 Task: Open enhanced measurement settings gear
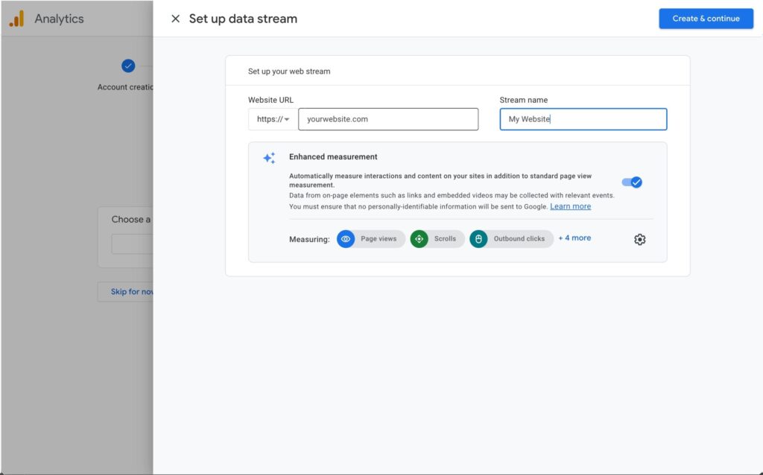tap(639, 239)
